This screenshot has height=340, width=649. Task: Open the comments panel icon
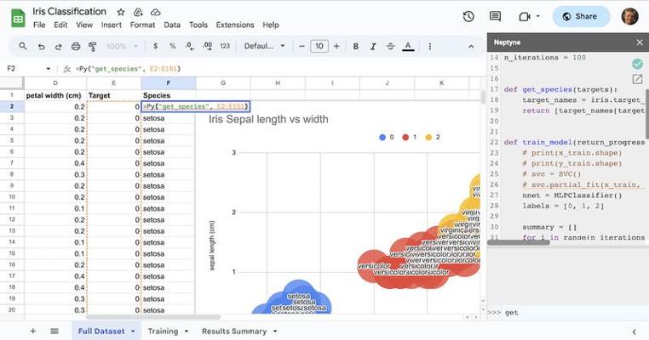point(495,16)
